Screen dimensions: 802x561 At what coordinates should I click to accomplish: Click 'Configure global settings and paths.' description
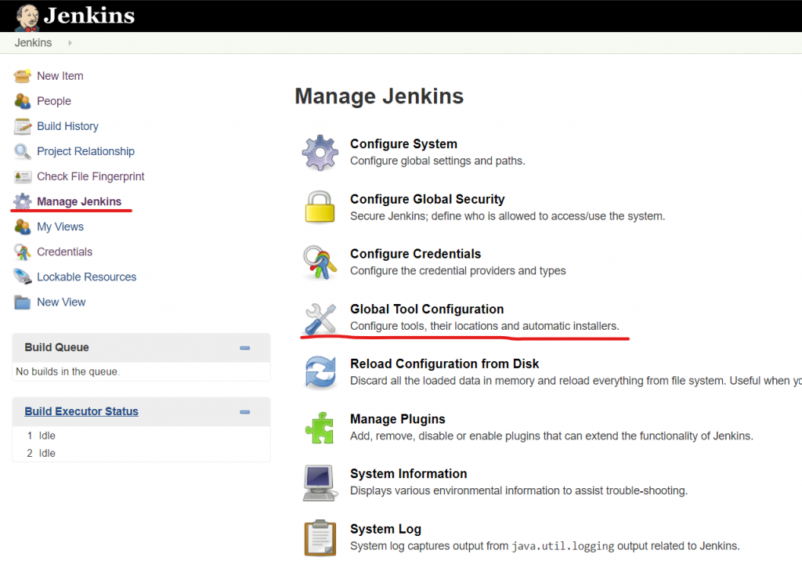point(437,161)
